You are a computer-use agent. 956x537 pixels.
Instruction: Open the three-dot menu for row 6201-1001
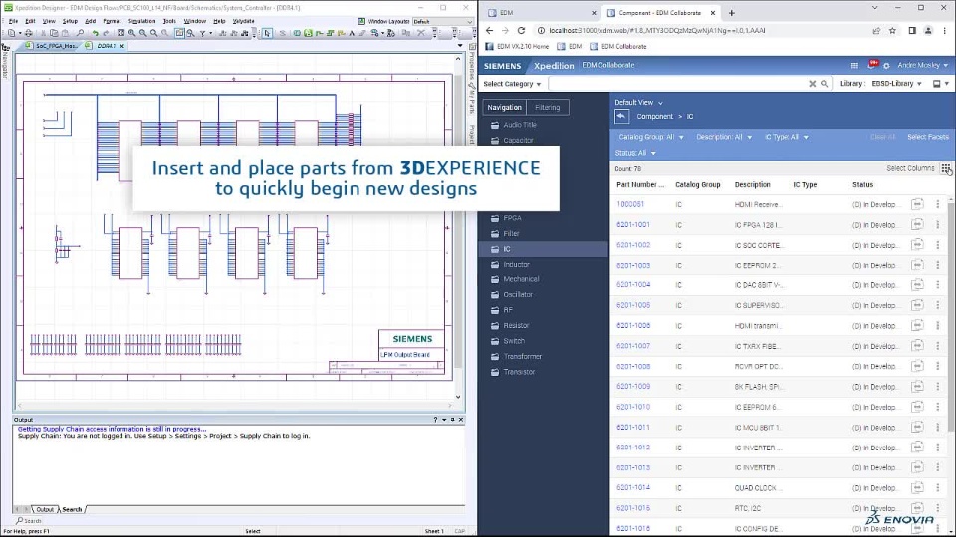click(x=938, y=224)
